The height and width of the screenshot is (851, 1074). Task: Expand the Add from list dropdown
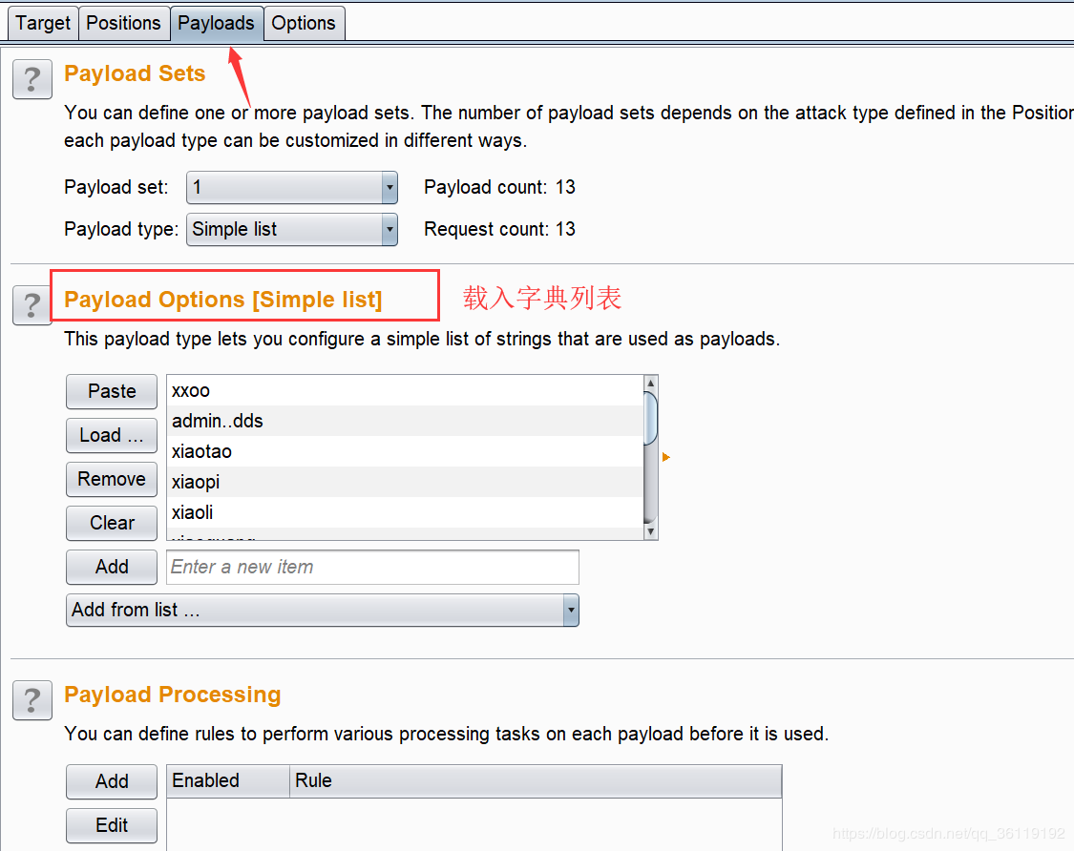click(570, 610)
